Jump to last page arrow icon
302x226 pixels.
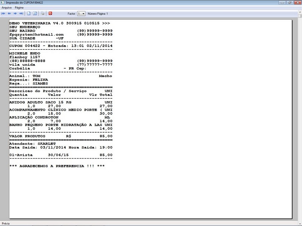click(x=21, y=14)
